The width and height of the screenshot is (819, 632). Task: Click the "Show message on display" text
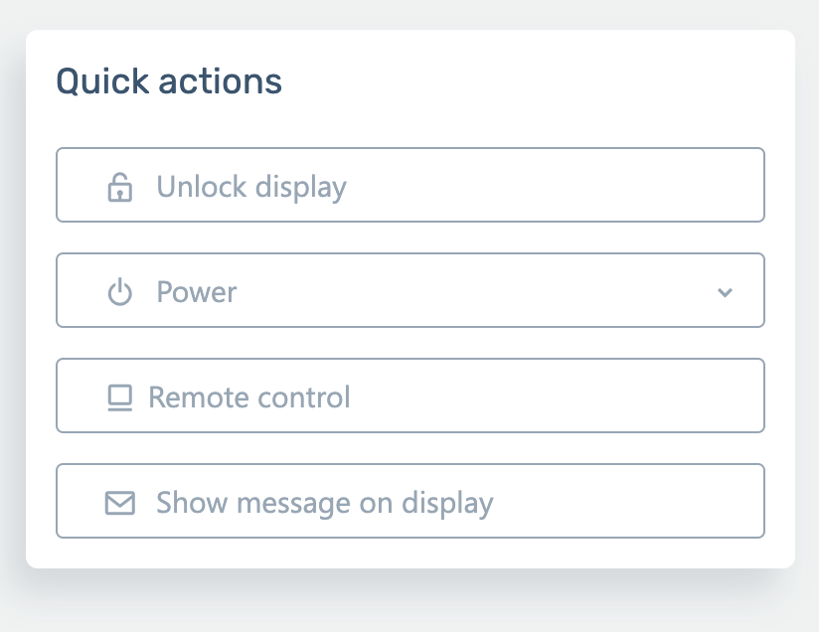click(x=324, y=503)
